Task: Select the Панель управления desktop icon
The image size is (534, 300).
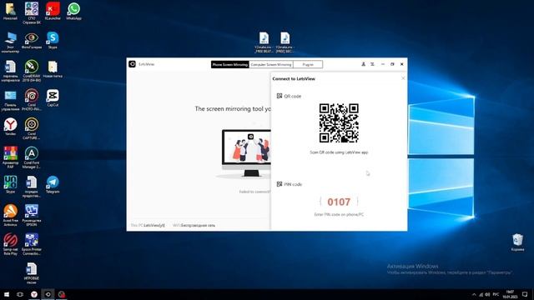Action: pyautogui.click(x=10, y=100)
